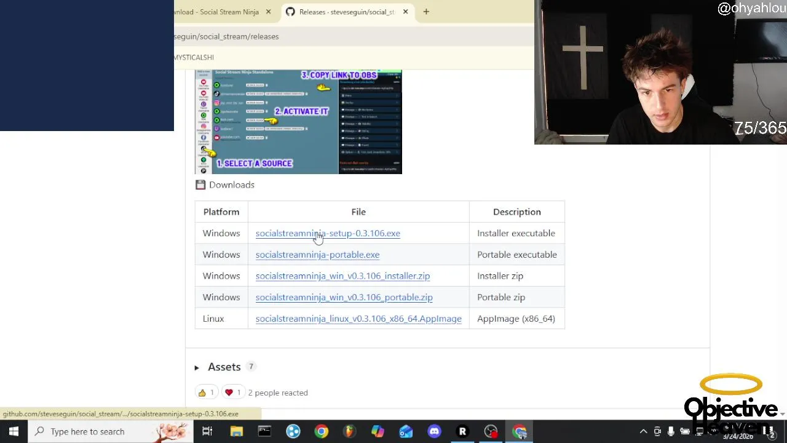This screenshot has width=787, height=443.
Task: Open the MYSTICALSHI bookmark
Action: tap(194, 57)
